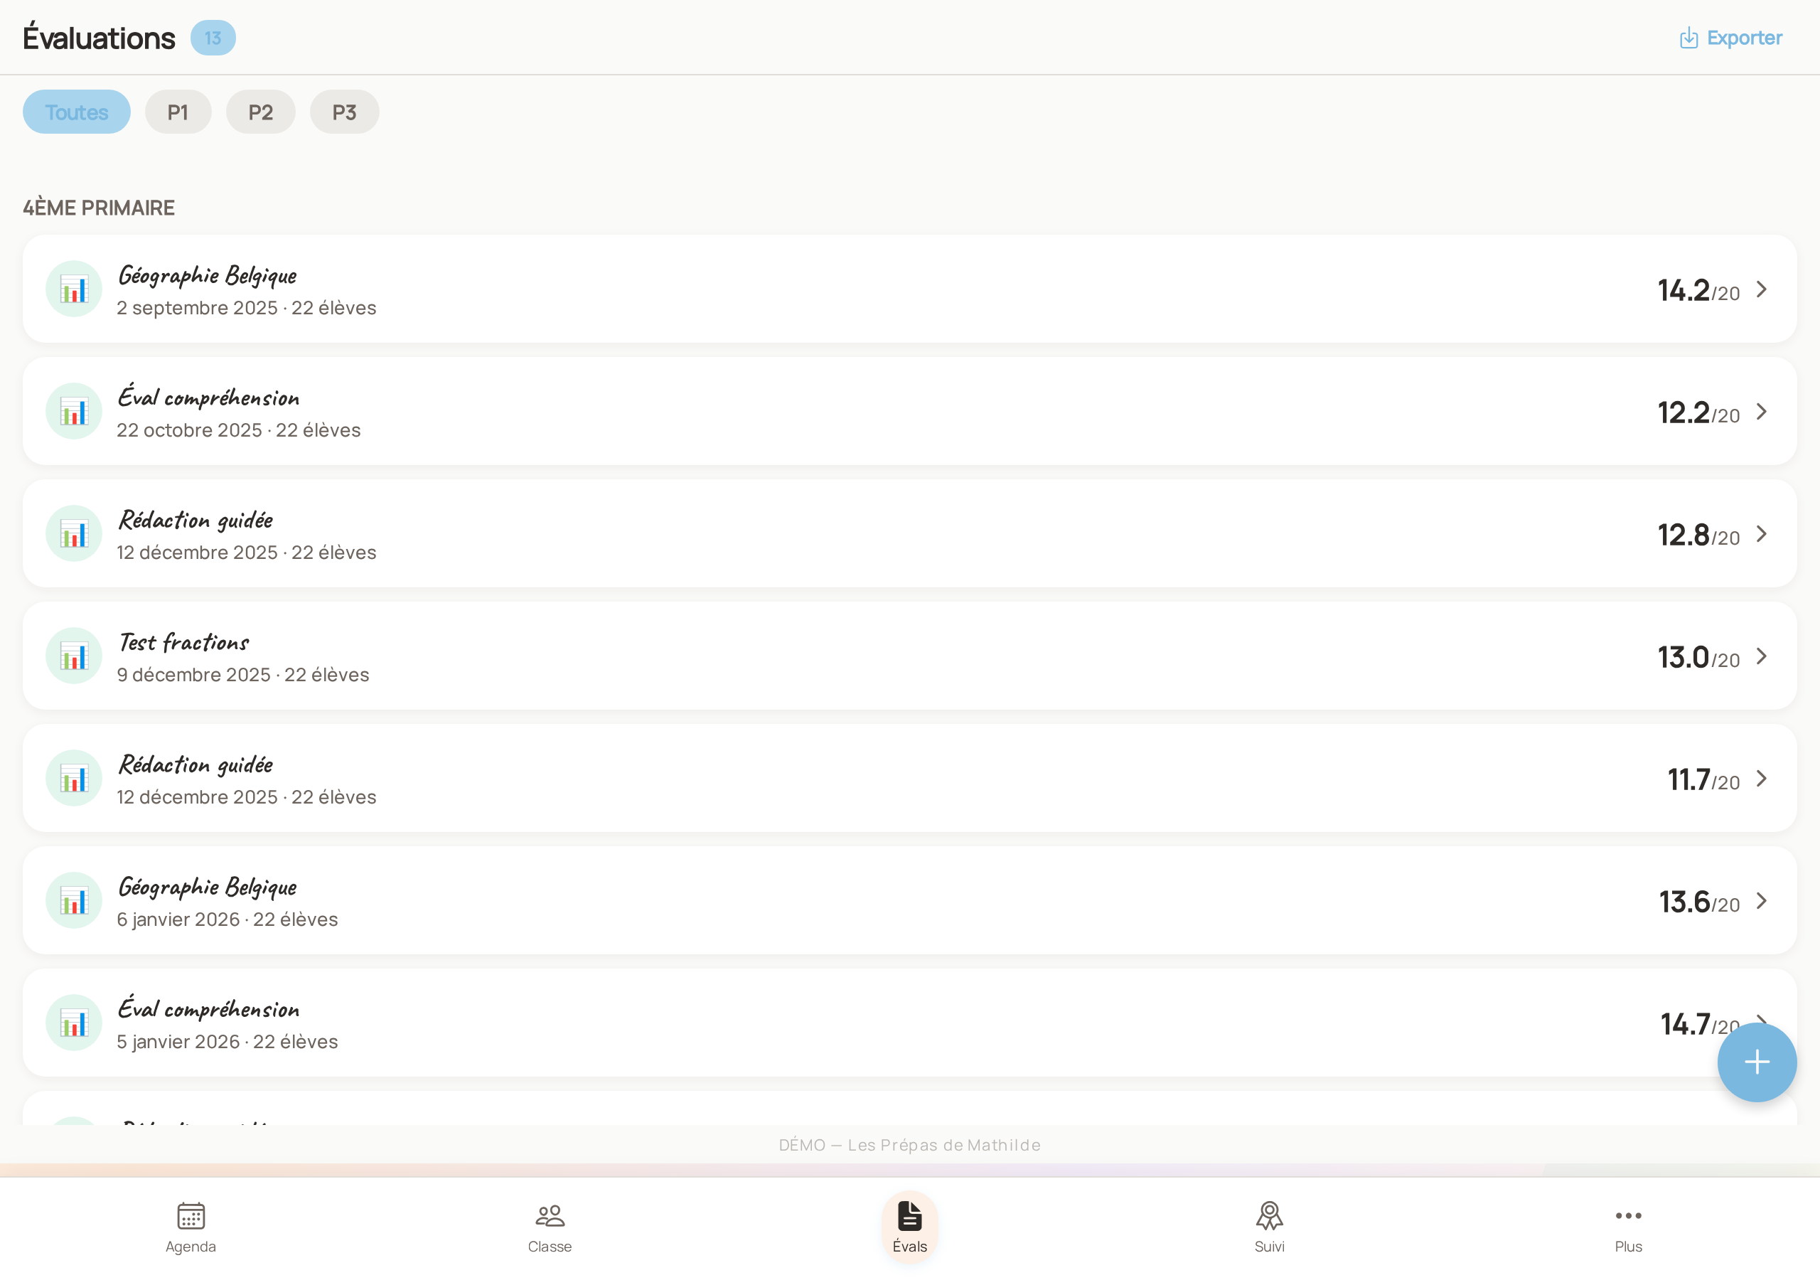1820x1280 pixels.
Task: Select the Toutes filter chip
Action: click(77, 112)
